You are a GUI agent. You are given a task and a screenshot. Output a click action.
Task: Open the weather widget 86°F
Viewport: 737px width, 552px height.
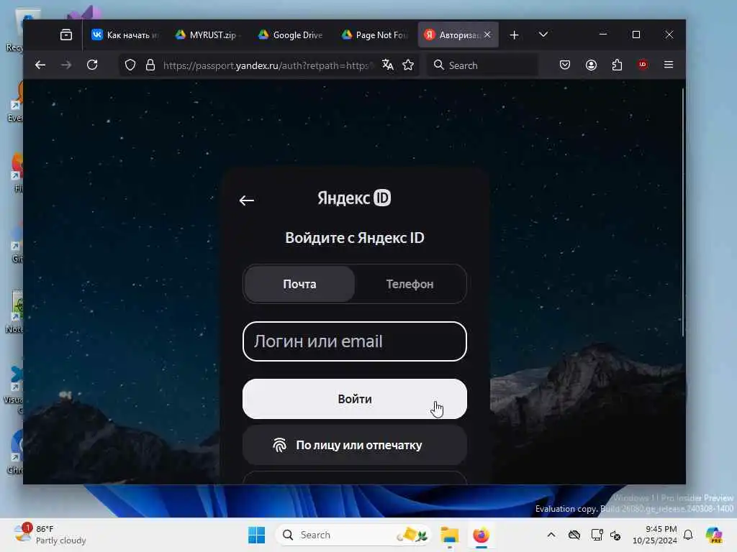coord(50,535)
